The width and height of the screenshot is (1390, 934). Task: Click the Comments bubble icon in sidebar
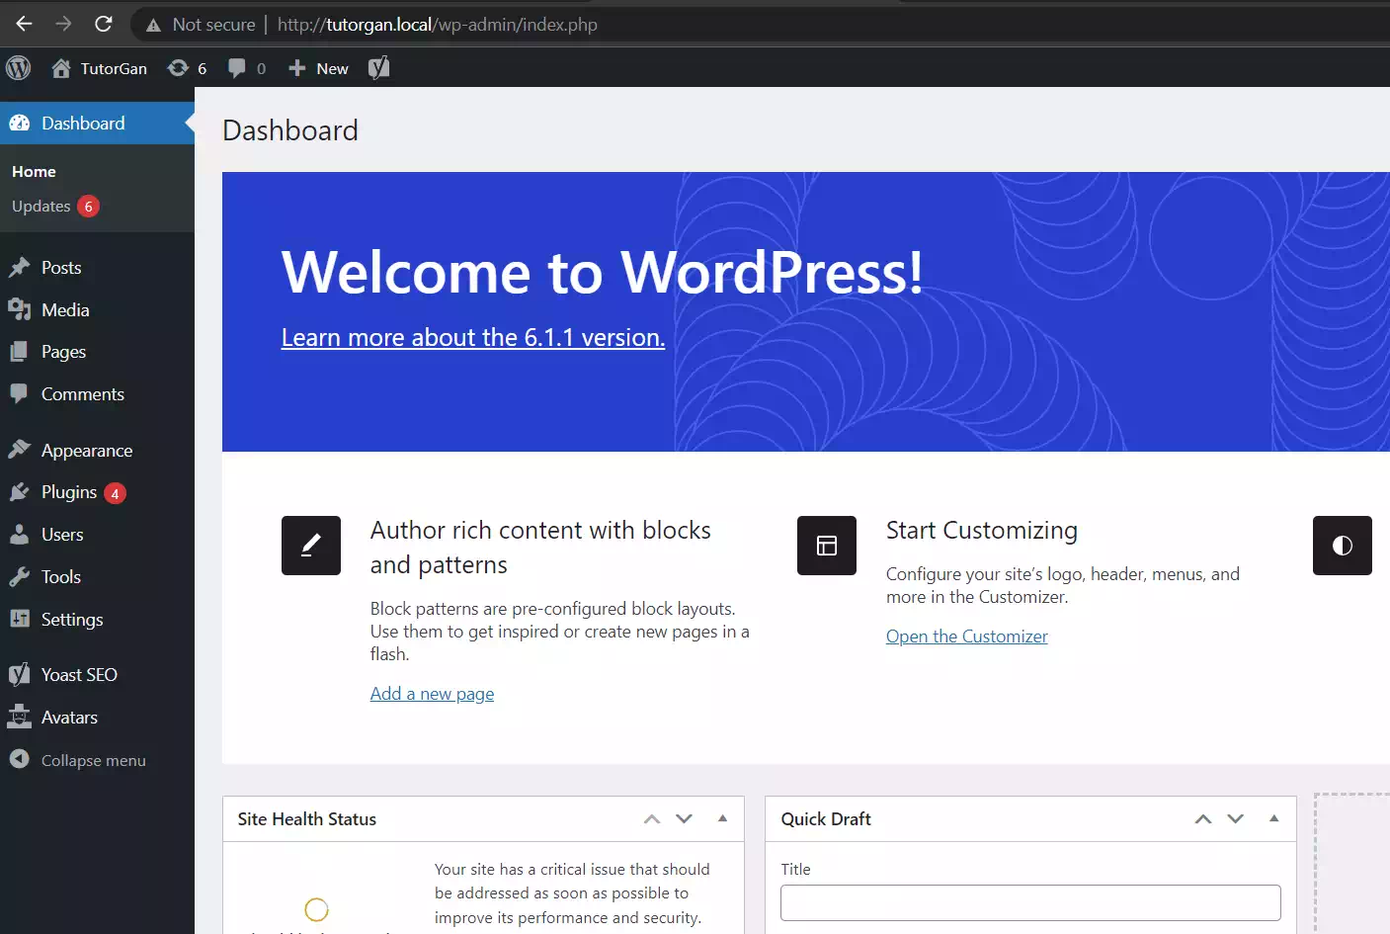coord(20,393)
